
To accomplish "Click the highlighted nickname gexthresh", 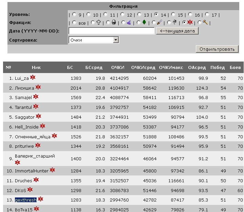I will coord(26,200).
